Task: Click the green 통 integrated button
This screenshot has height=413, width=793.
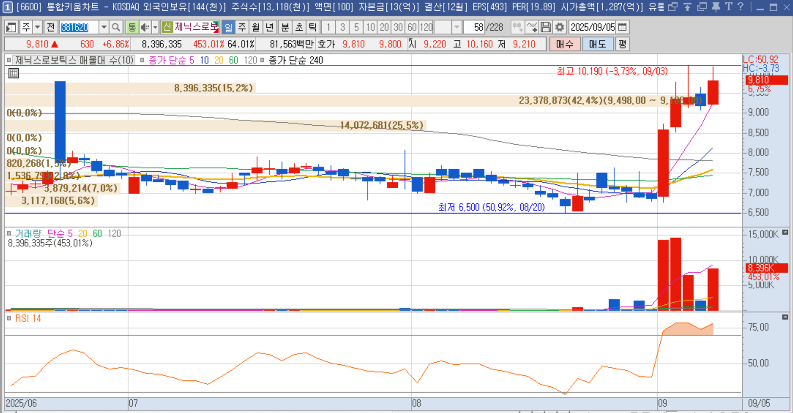Action: pos(132,27)
